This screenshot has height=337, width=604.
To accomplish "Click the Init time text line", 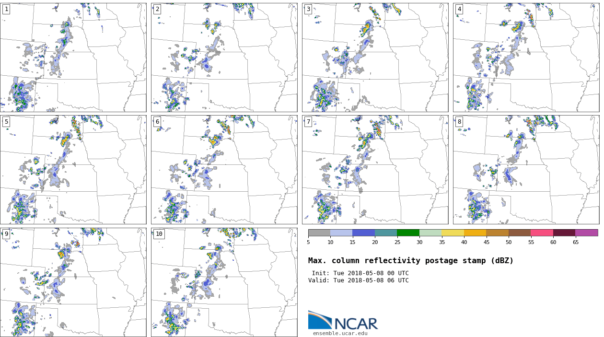I will [360, 273].
